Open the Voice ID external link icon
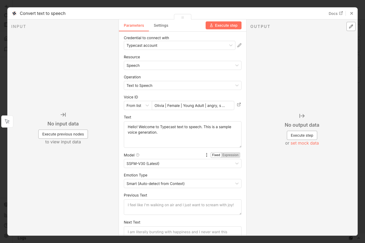 tap(239, 104)
